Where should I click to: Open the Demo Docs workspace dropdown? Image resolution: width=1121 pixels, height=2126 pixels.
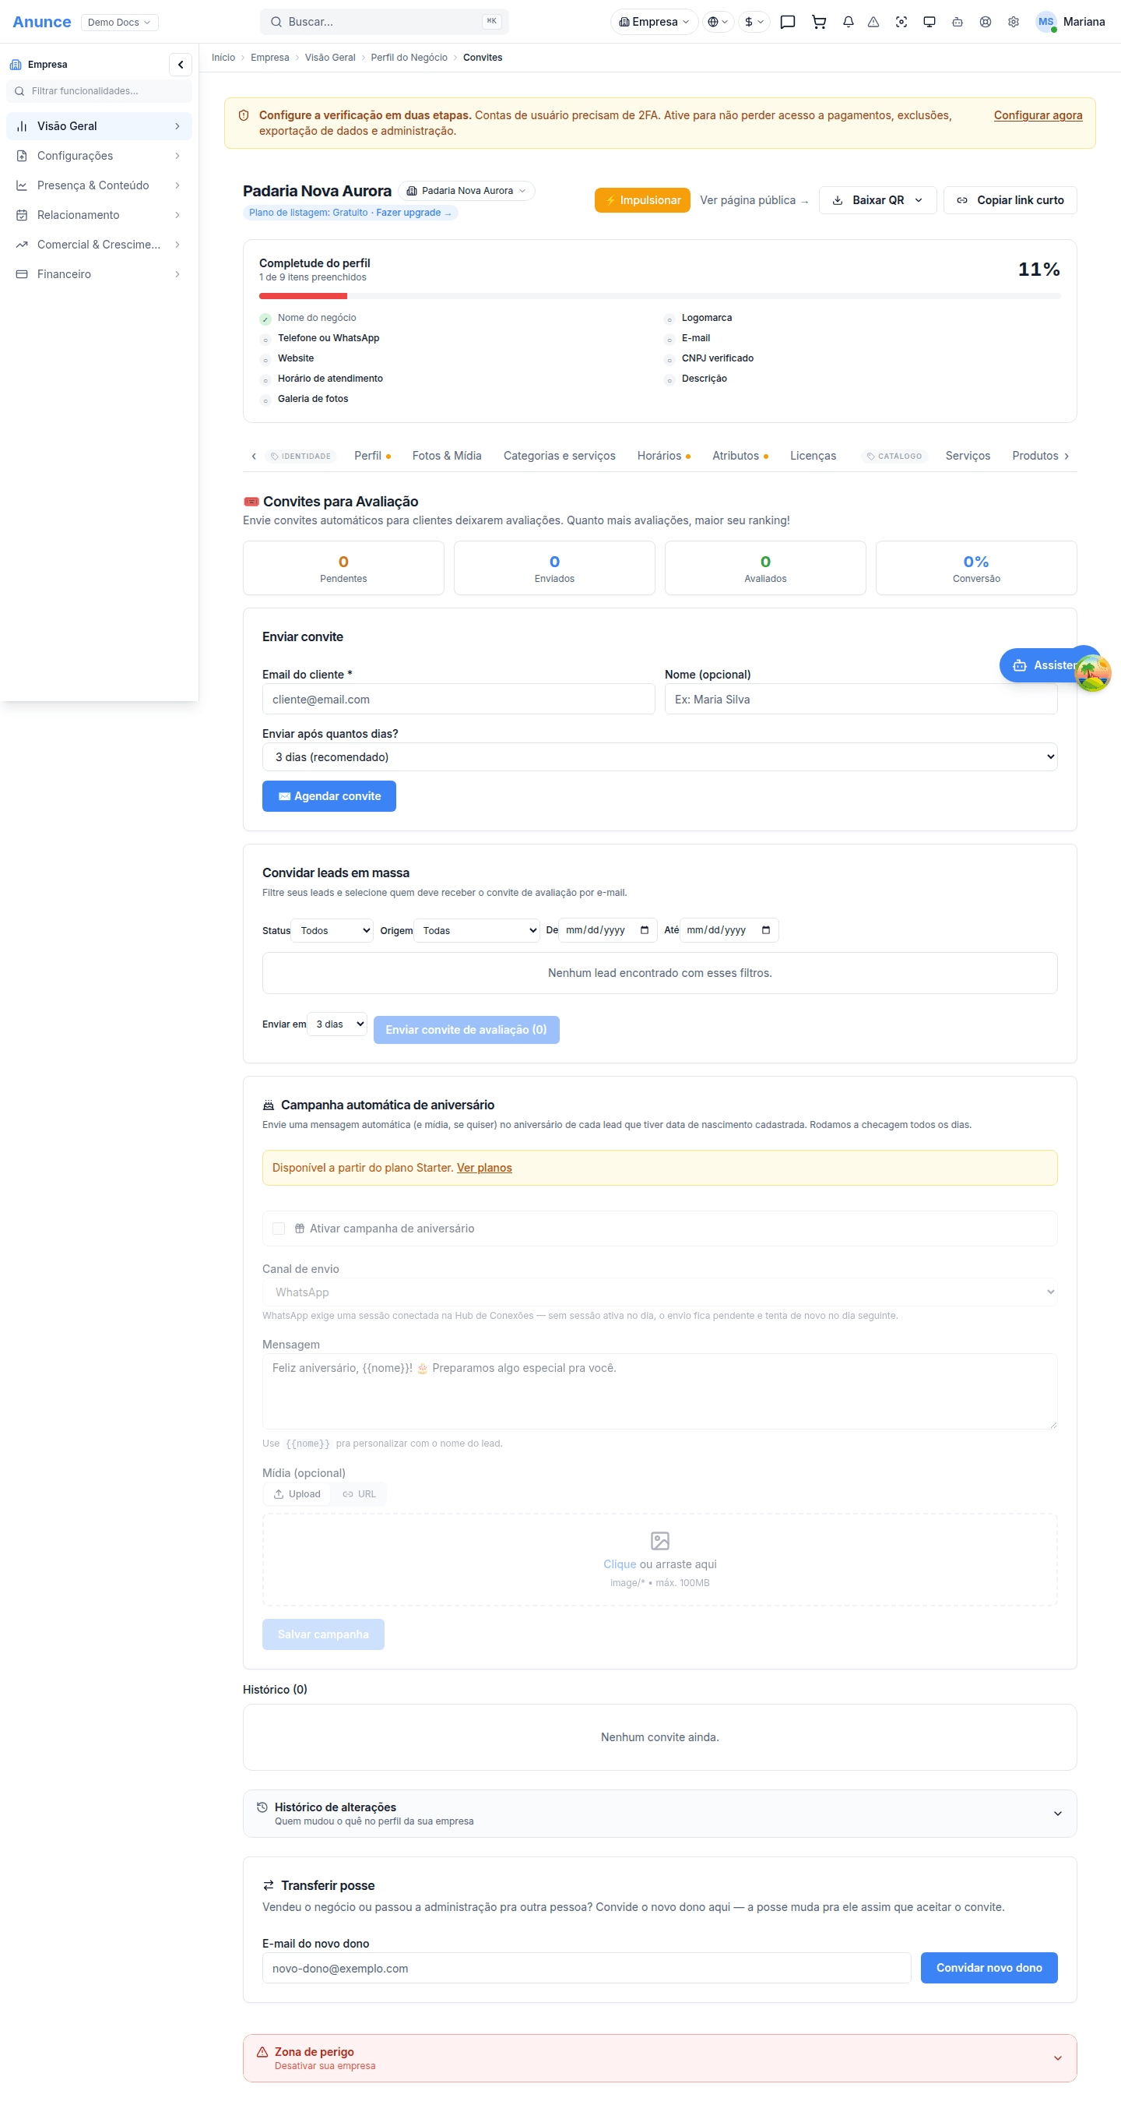tap(120, 23)
